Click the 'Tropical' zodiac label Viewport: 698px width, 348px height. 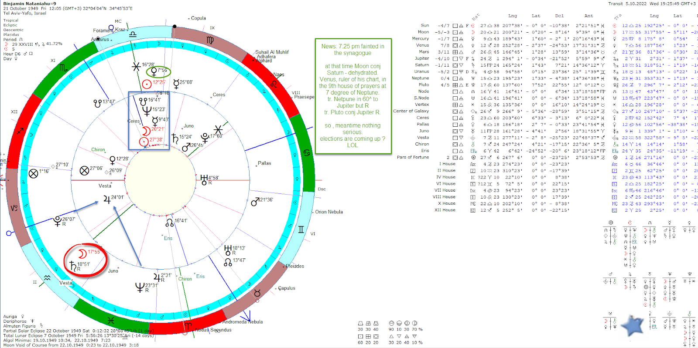click(11, 20)
